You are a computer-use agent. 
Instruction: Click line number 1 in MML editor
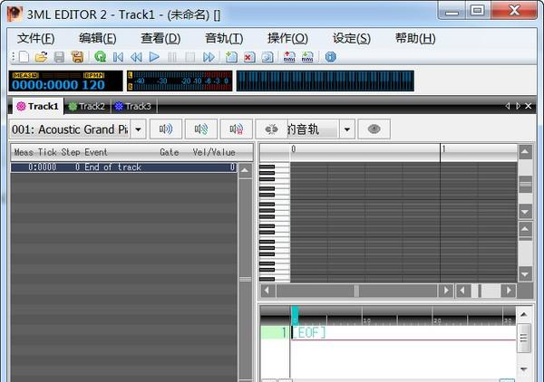click(x=283, y=333)
